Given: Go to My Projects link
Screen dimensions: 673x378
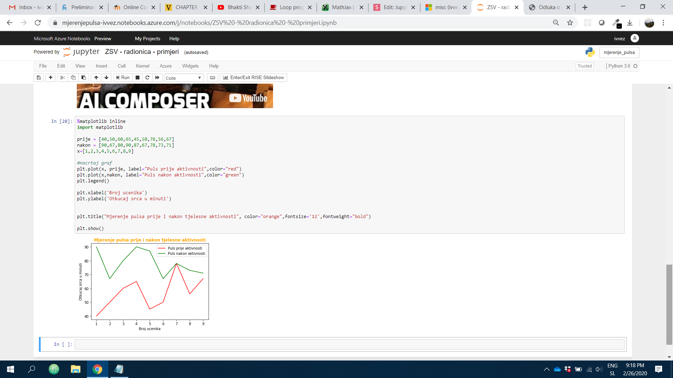Looking at the screenshot, I should (x=147, y=39).
